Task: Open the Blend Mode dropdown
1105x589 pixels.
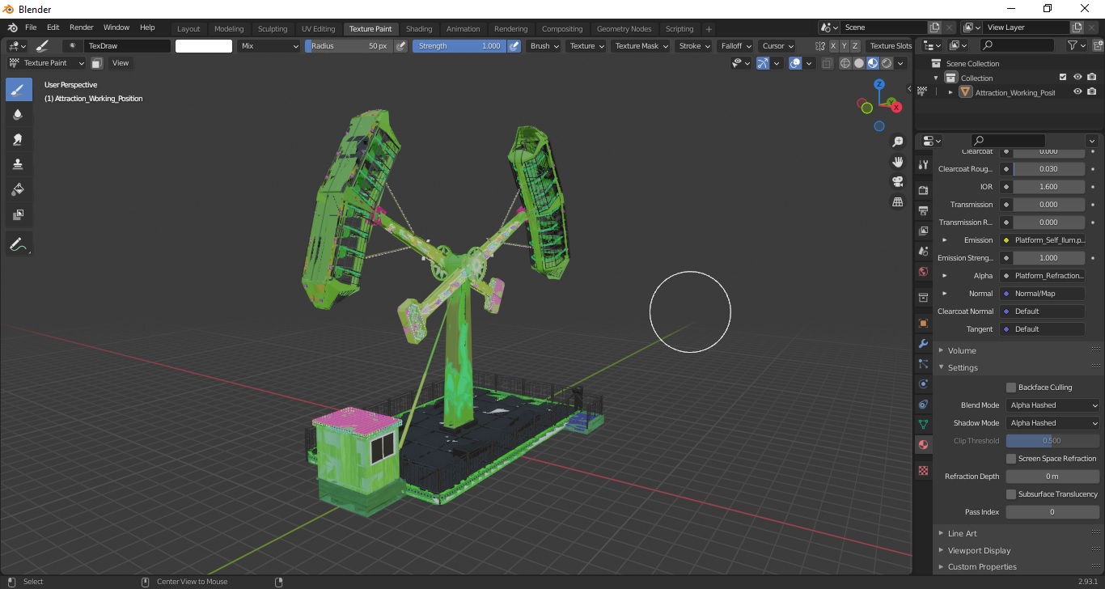Action: [x=1053, y=405]
